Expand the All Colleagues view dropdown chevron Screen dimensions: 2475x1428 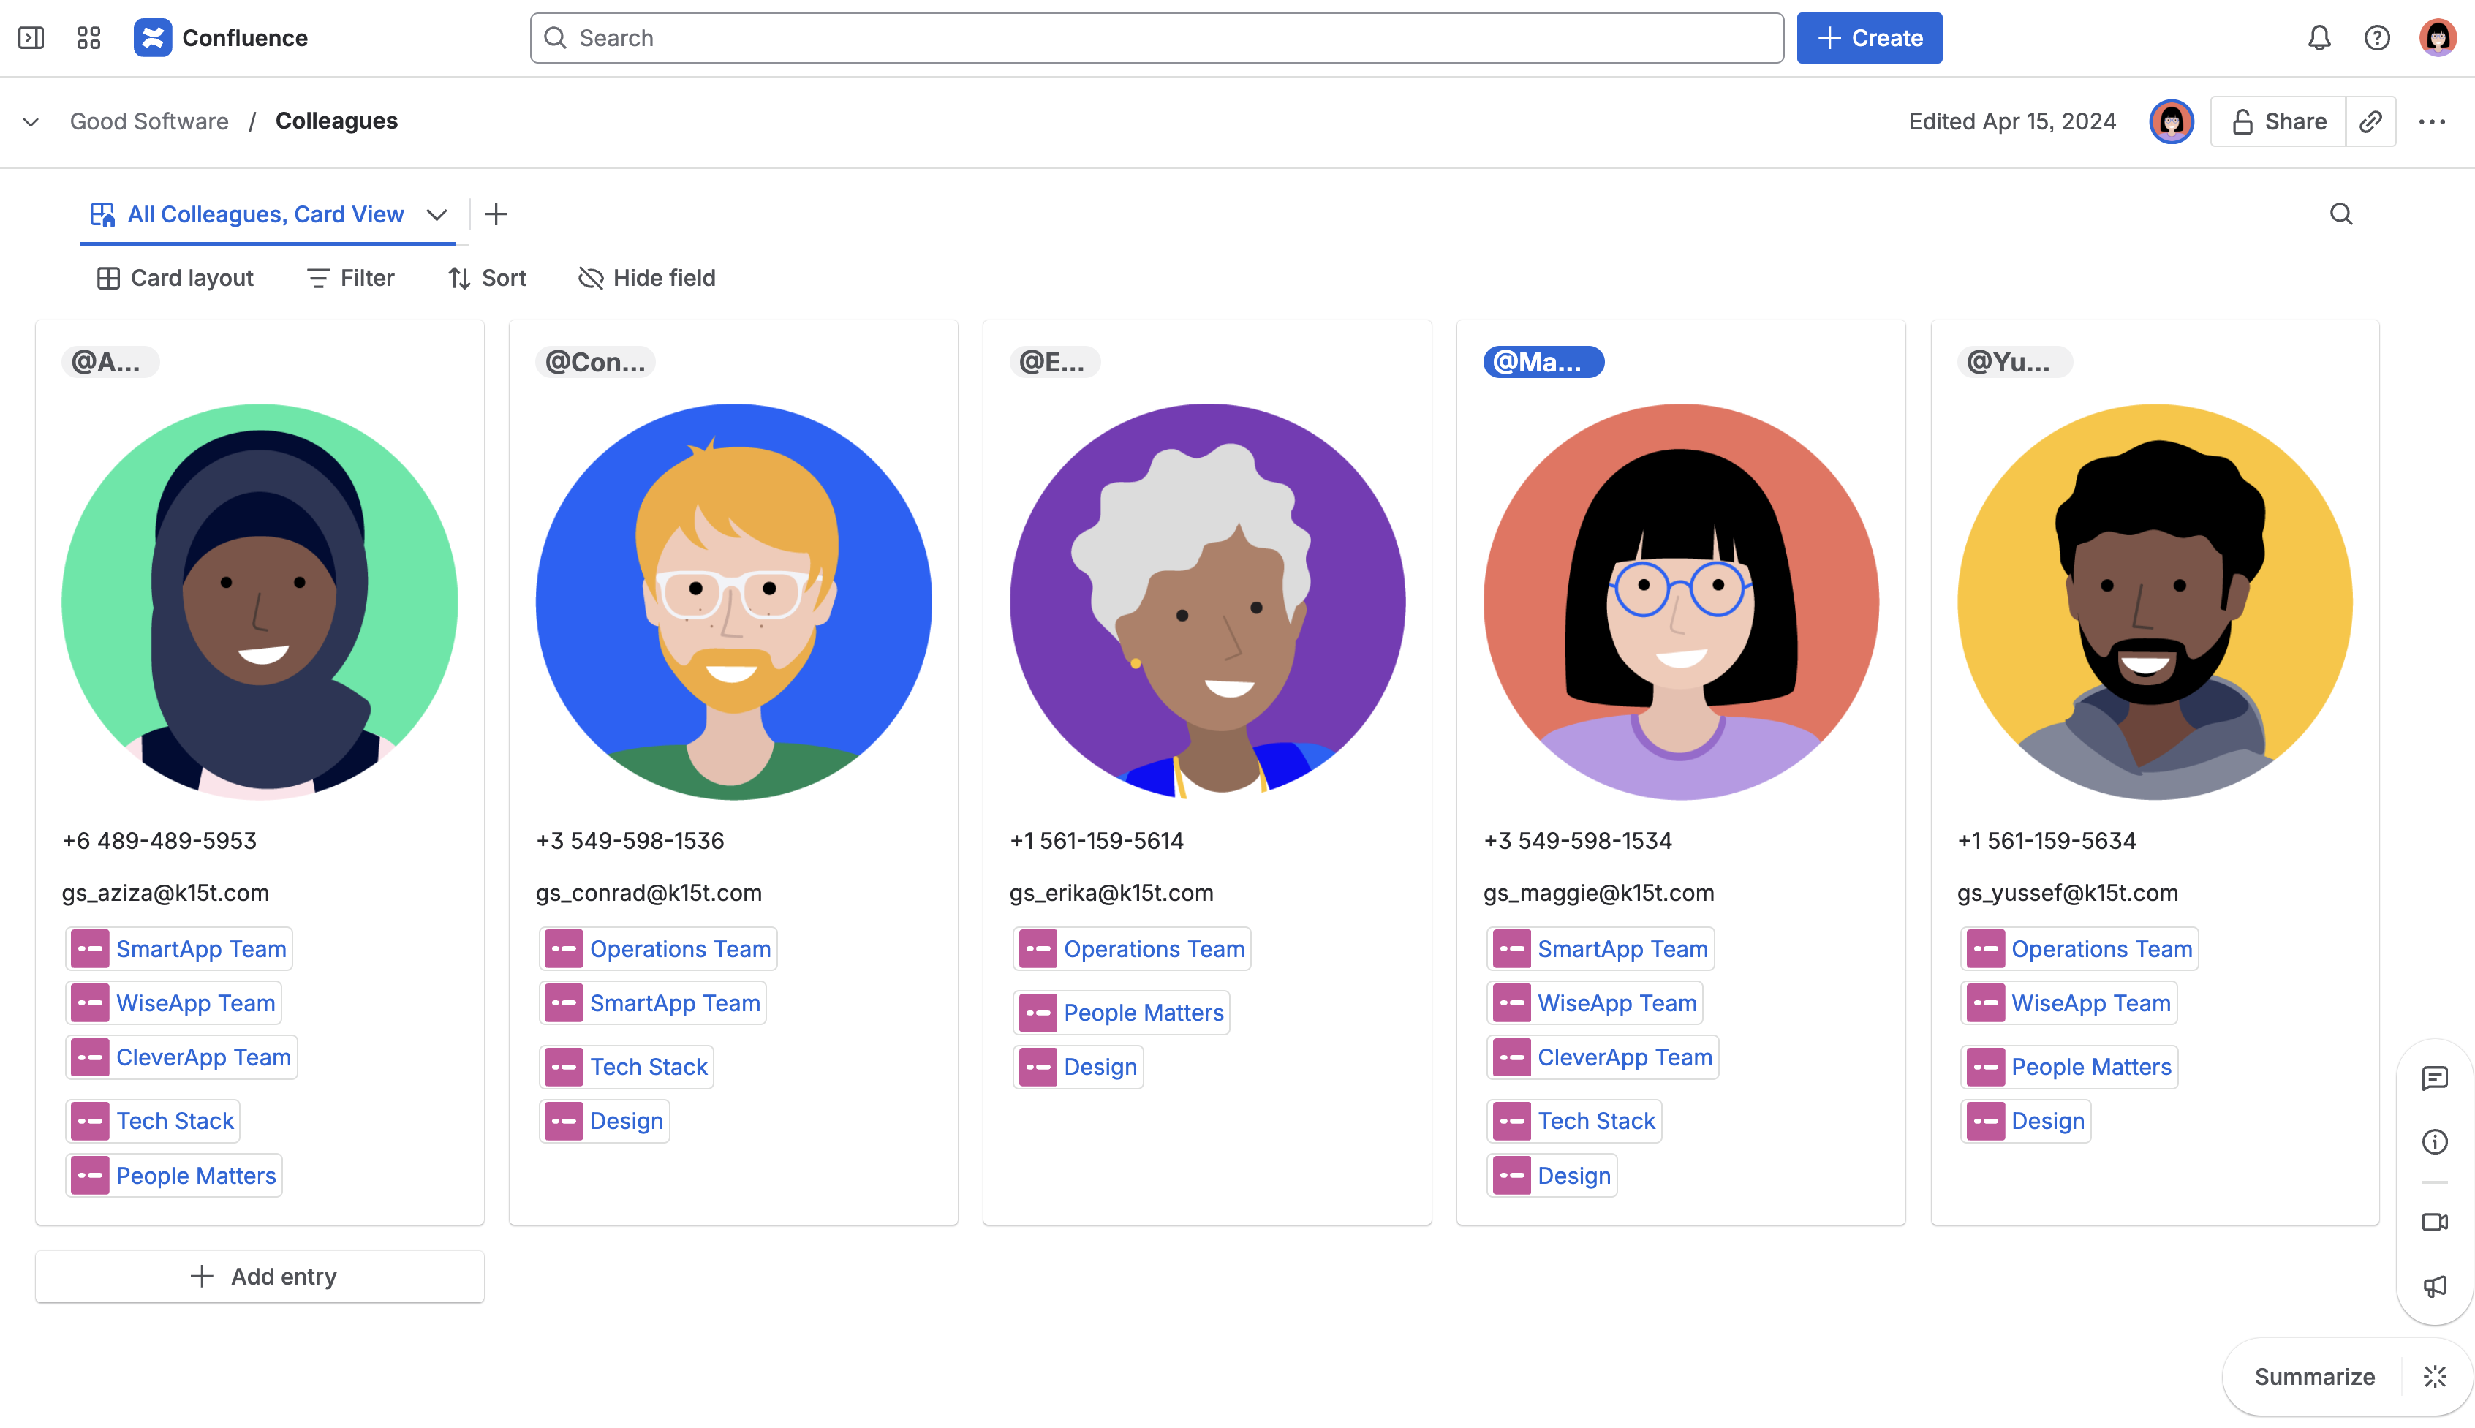[x=437, y=214]
